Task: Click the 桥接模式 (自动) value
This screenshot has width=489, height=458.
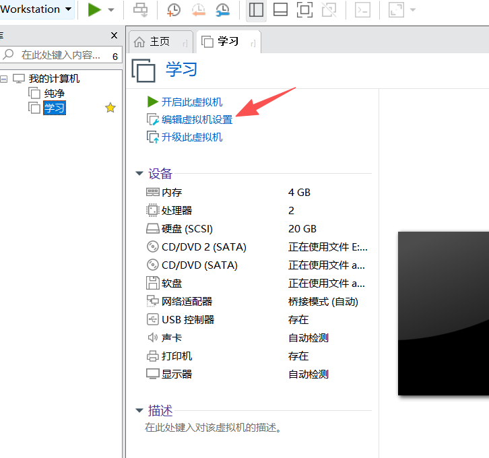Action: point(323,302)
